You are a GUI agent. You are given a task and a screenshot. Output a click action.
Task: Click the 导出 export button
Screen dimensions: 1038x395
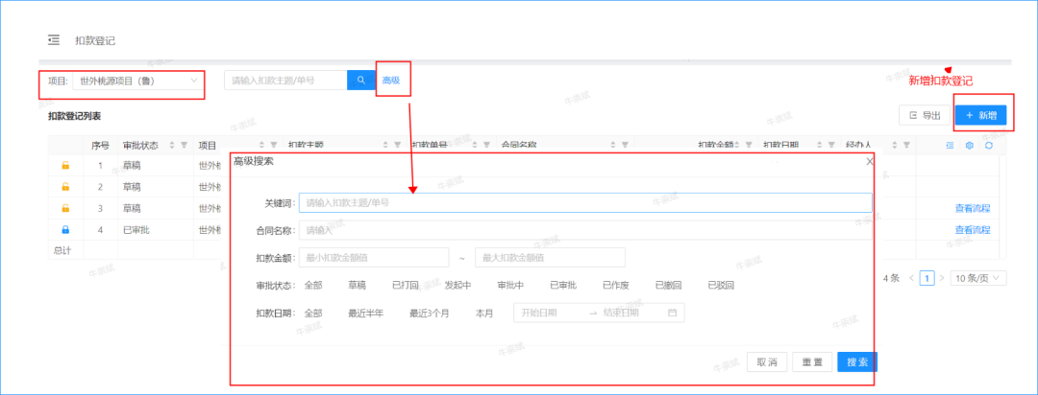925,115
